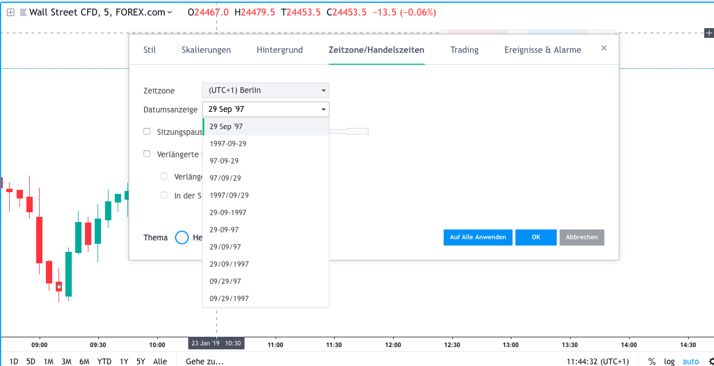Set chart range to 1M
Viewport: 714px width, 366px height.
point(48,361)
